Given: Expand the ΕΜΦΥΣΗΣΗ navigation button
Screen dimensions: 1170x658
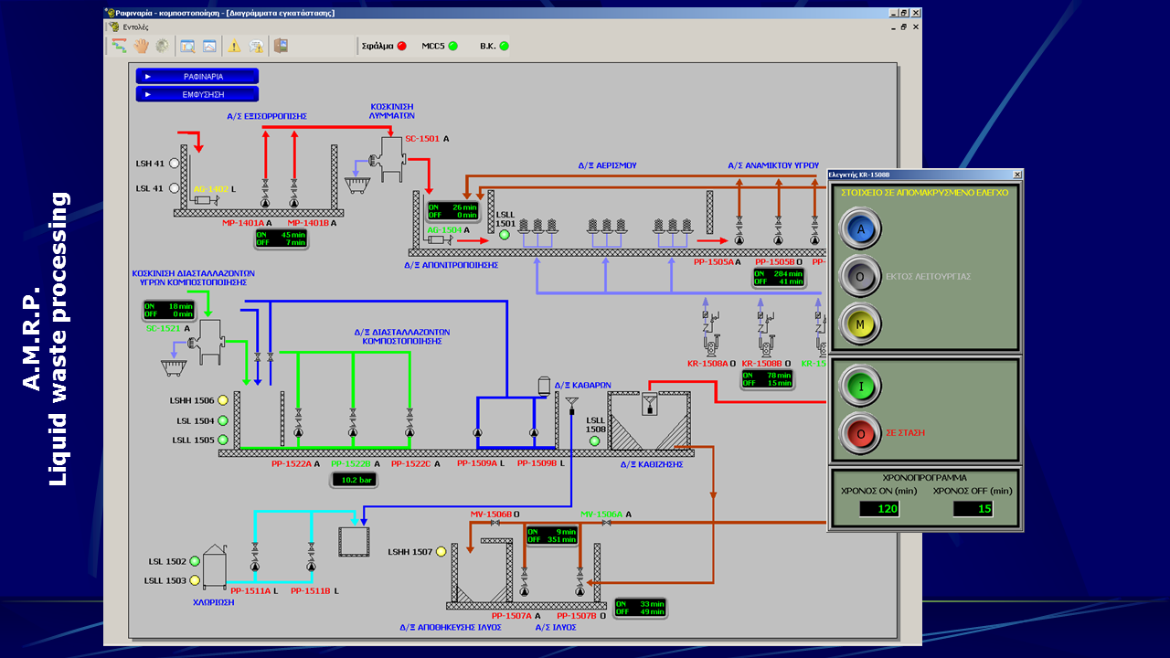Looking at the screenshot, I should coord(197,94).
